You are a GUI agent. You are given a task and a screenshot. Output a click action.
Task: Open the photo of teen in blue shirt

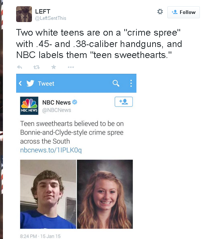click(48, 194)
